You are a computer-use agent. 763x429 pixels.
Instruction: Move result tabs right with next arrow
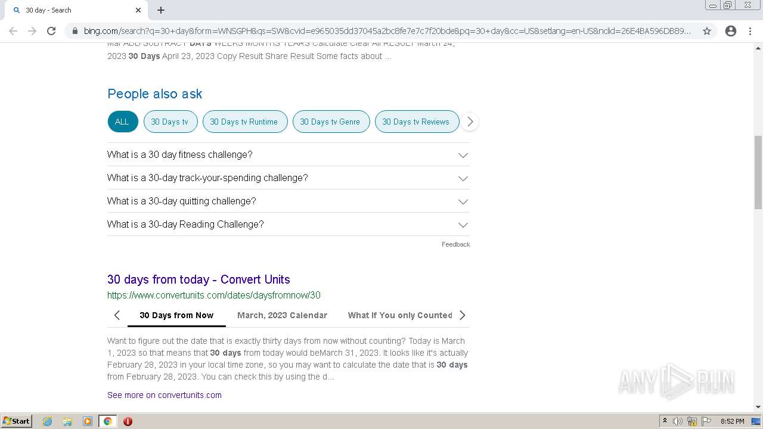point(462,315)
